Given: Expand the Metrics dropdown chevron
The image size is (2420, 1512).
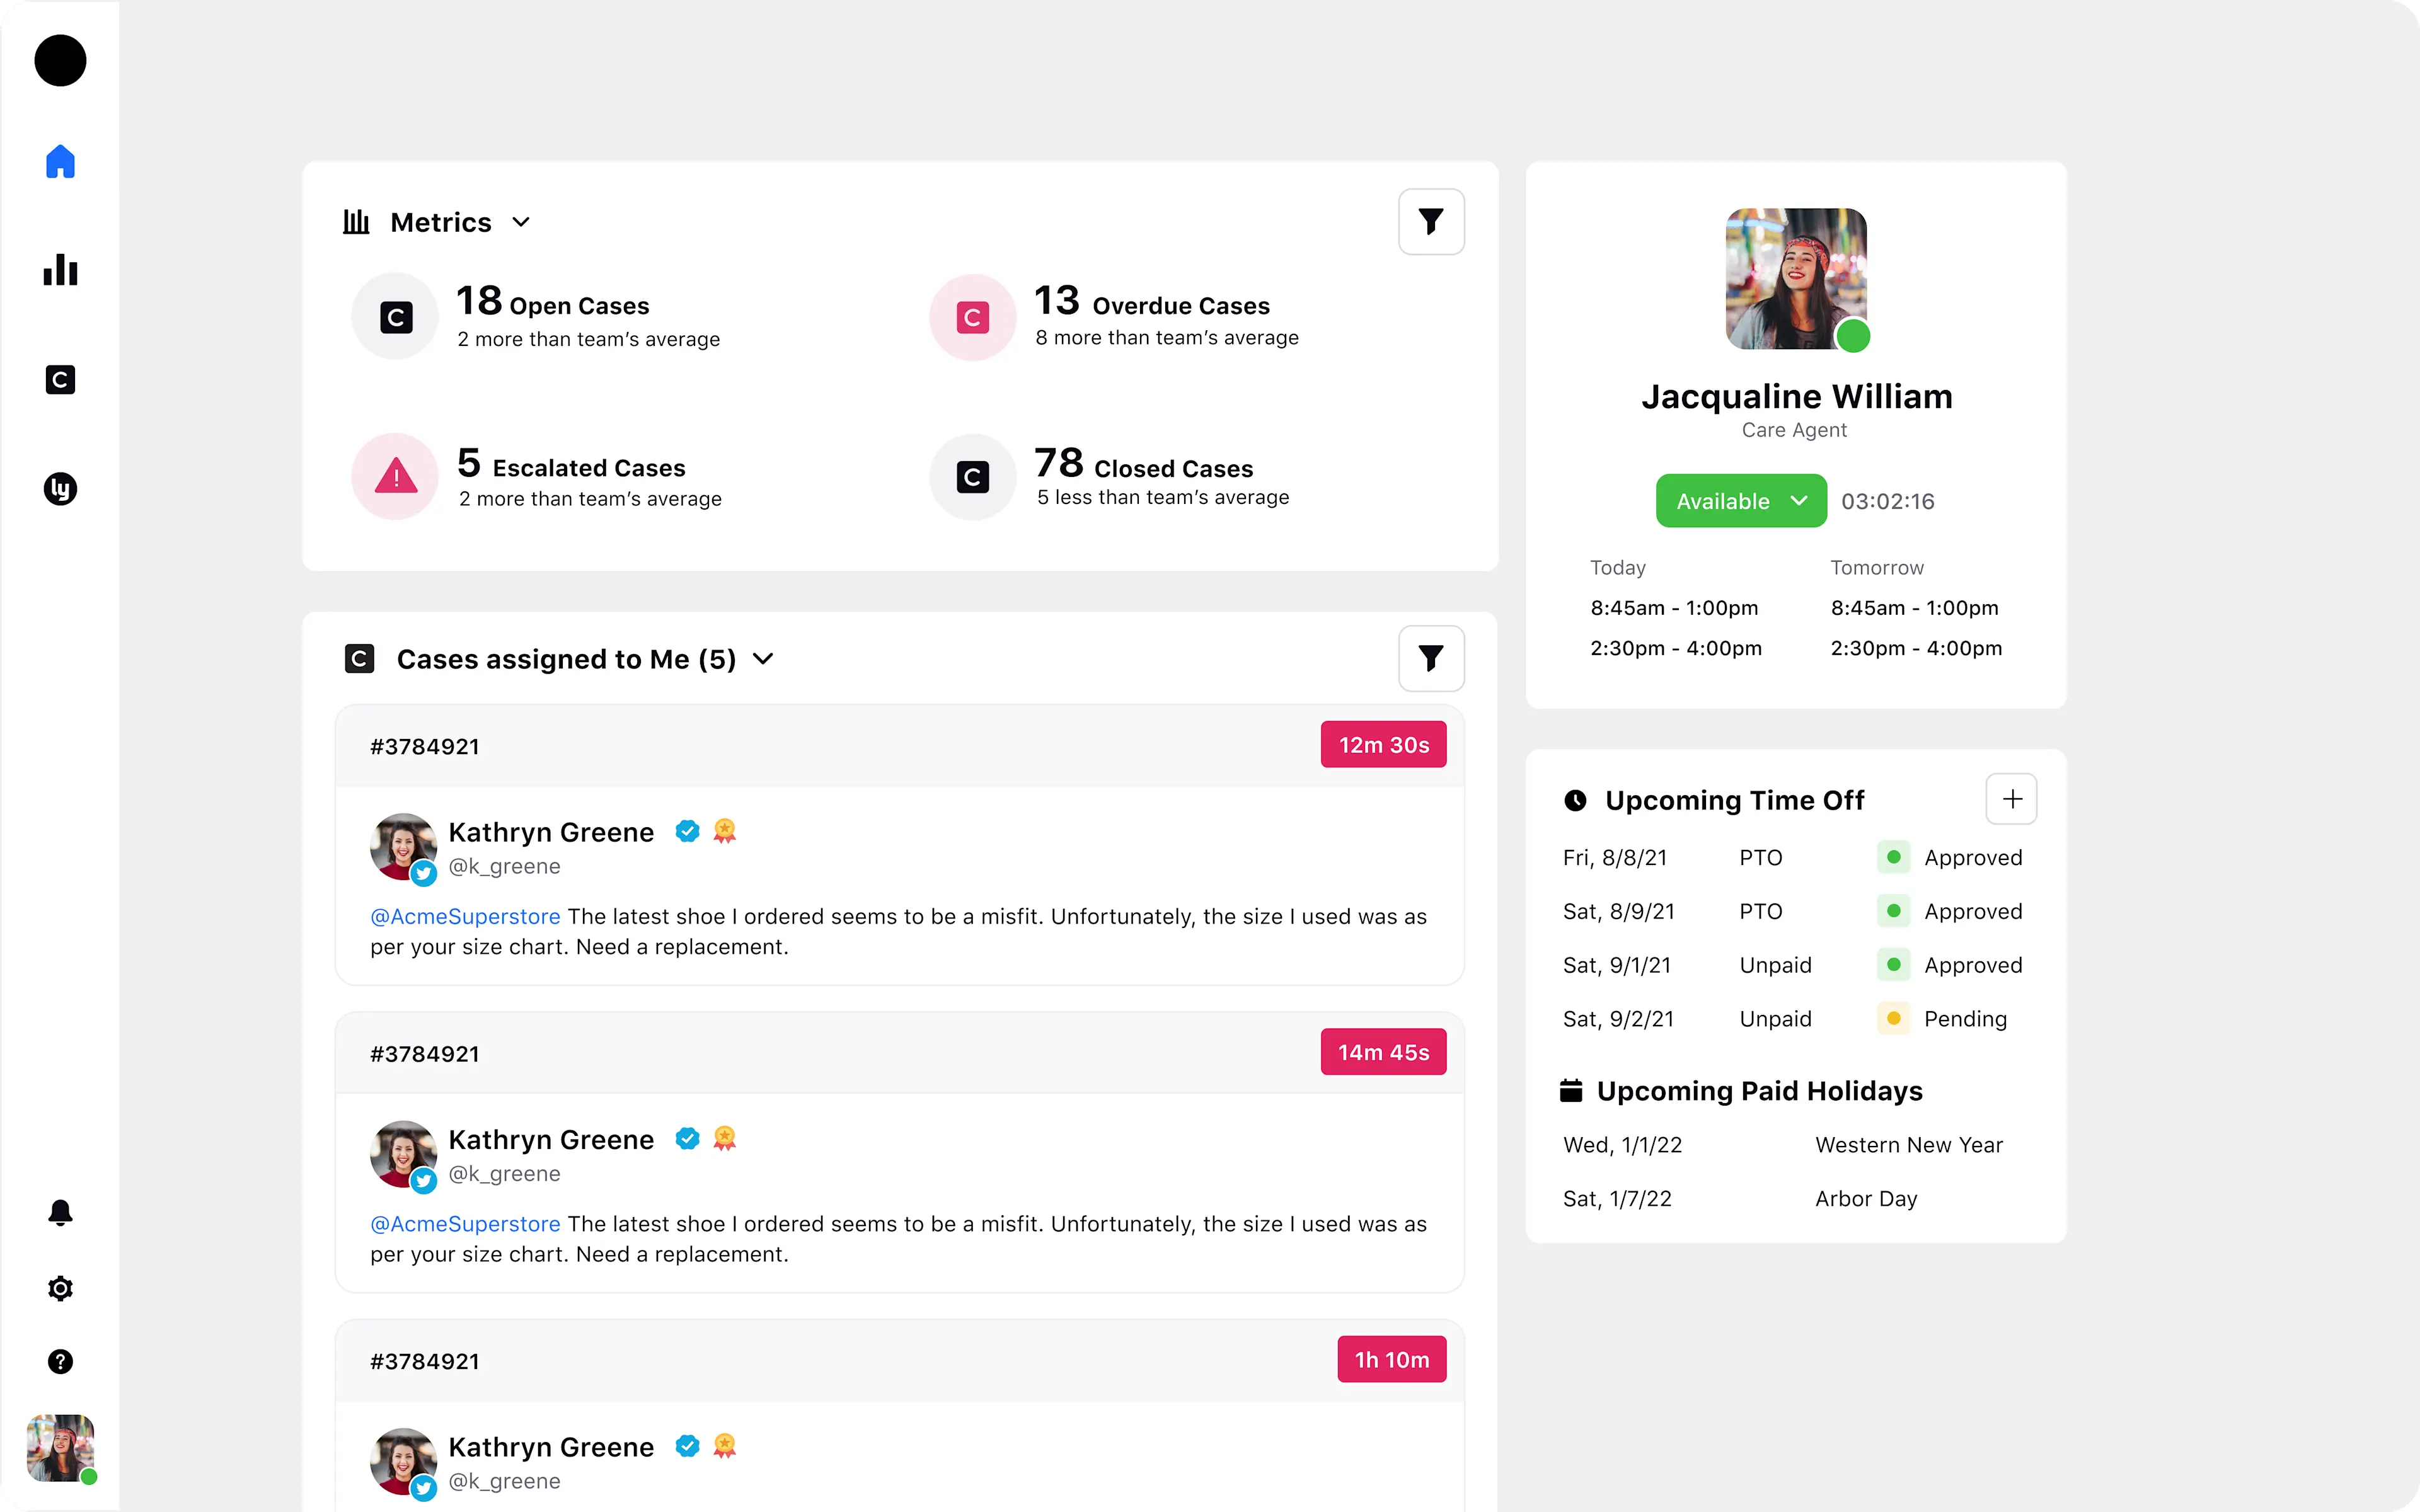Looking at the screenshot, I should 521,222.
